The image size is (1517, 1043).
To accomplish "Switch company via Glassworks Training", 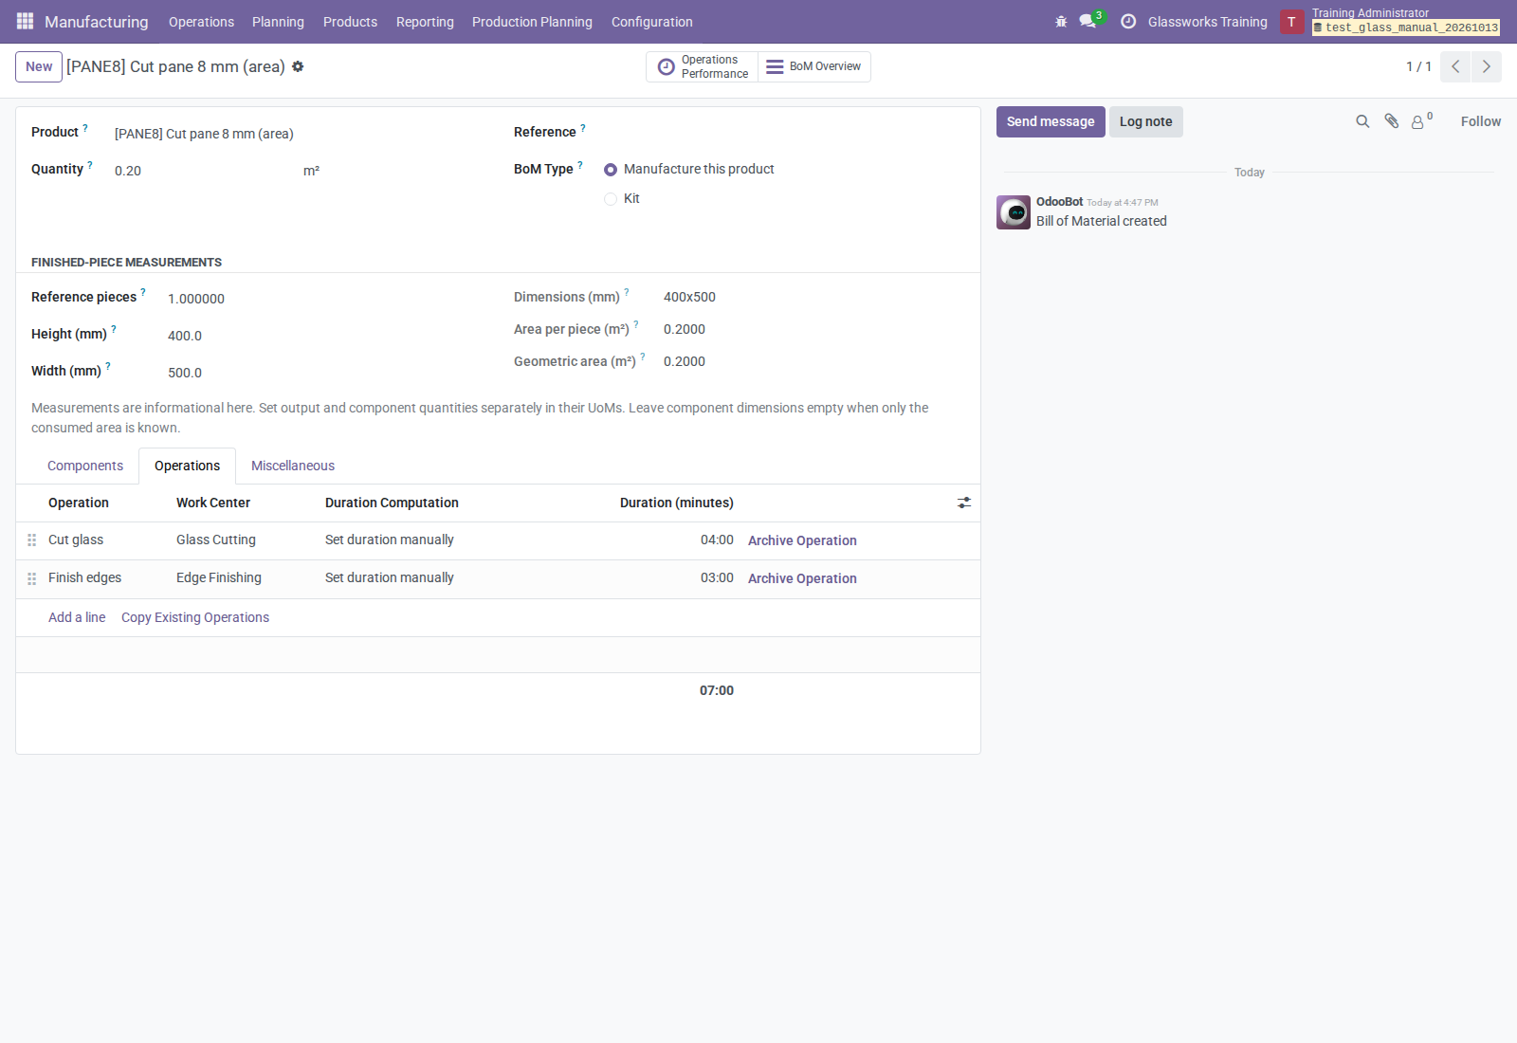I will pos(1207,22).
